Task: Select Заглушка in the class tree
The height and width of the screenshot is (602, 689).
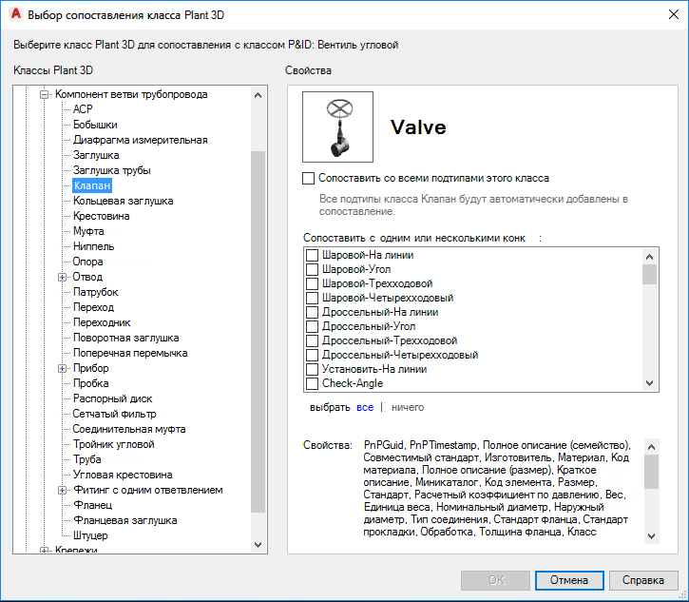Action: pyautogui.click(x=96, y=155)
